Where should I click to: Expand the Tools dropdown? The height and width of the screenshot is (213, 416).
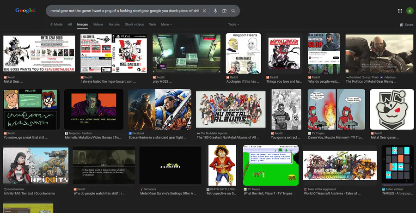click(233, 24)
